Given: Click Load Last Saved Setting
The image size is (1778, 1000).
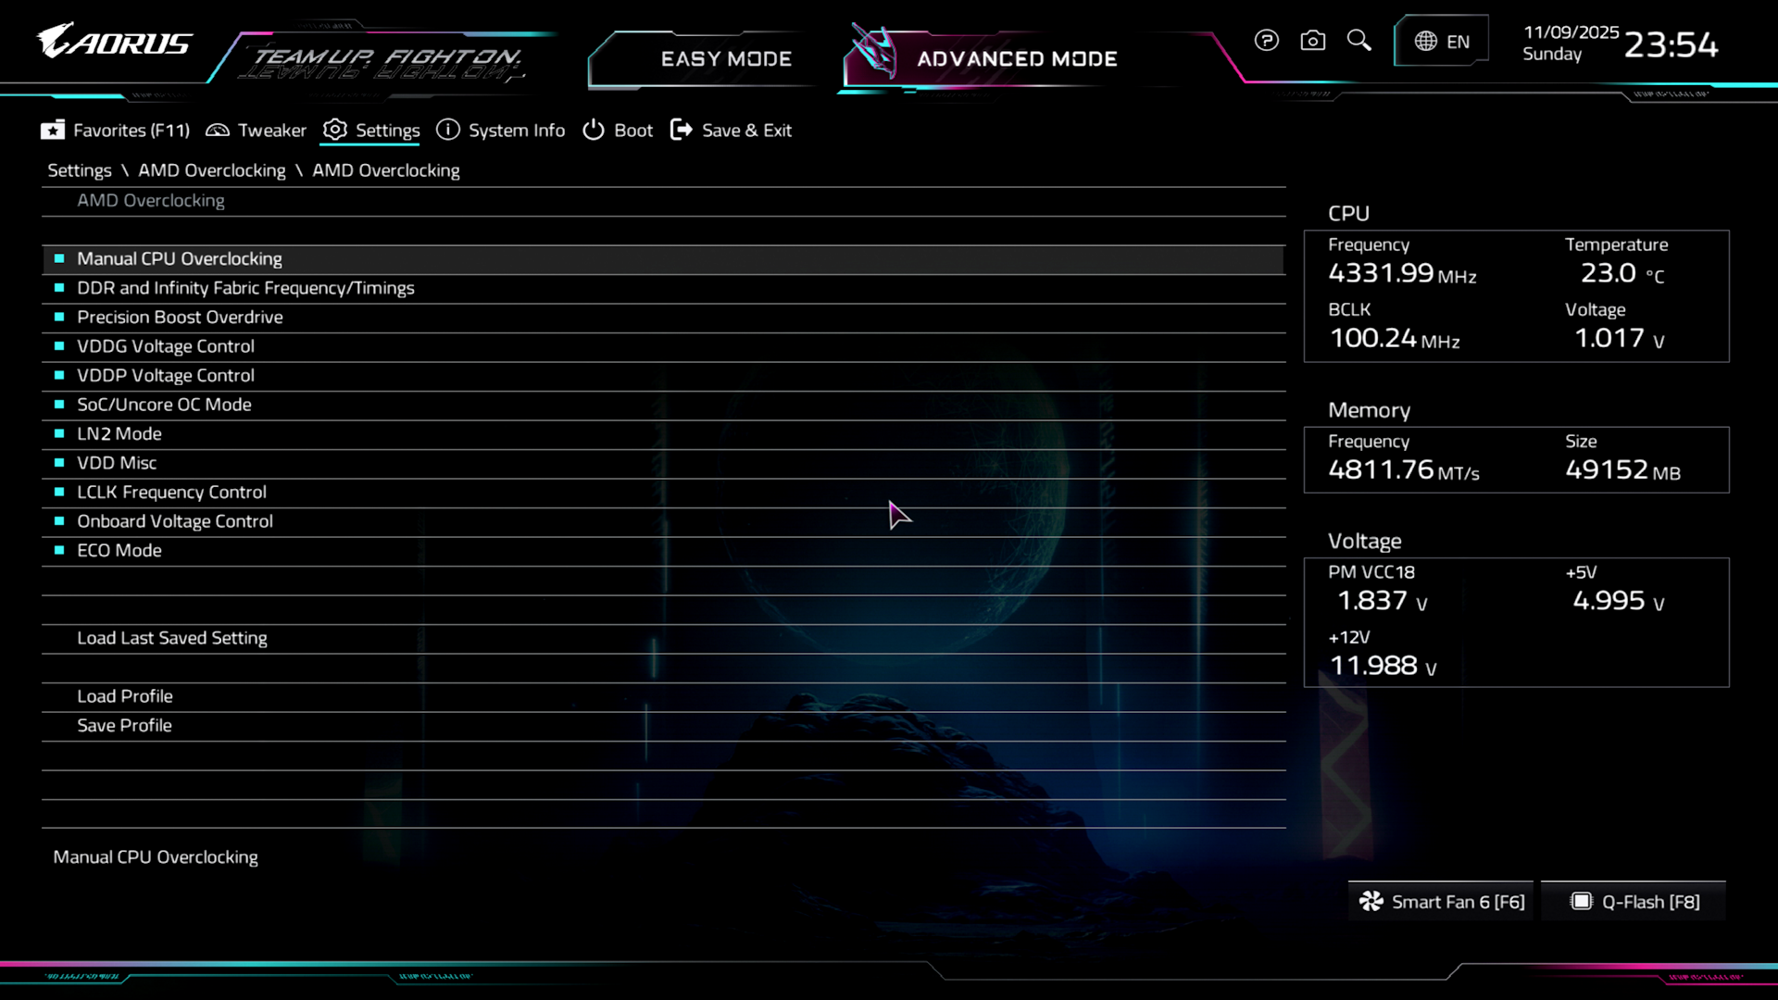Looking at the screenshot, I should tap(172, 638).
